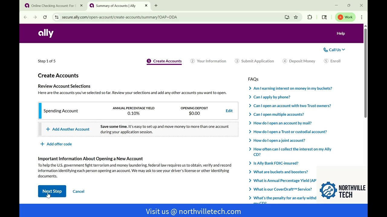
Task: Expand FAQ What are buckets and boosters
Action: (281, 172)
